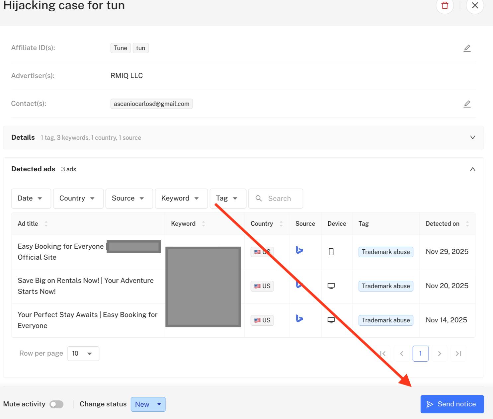Click the Bing icon in Nov 14 row
The height and width of the screenshot is (419, 493).
click(299, 318)
